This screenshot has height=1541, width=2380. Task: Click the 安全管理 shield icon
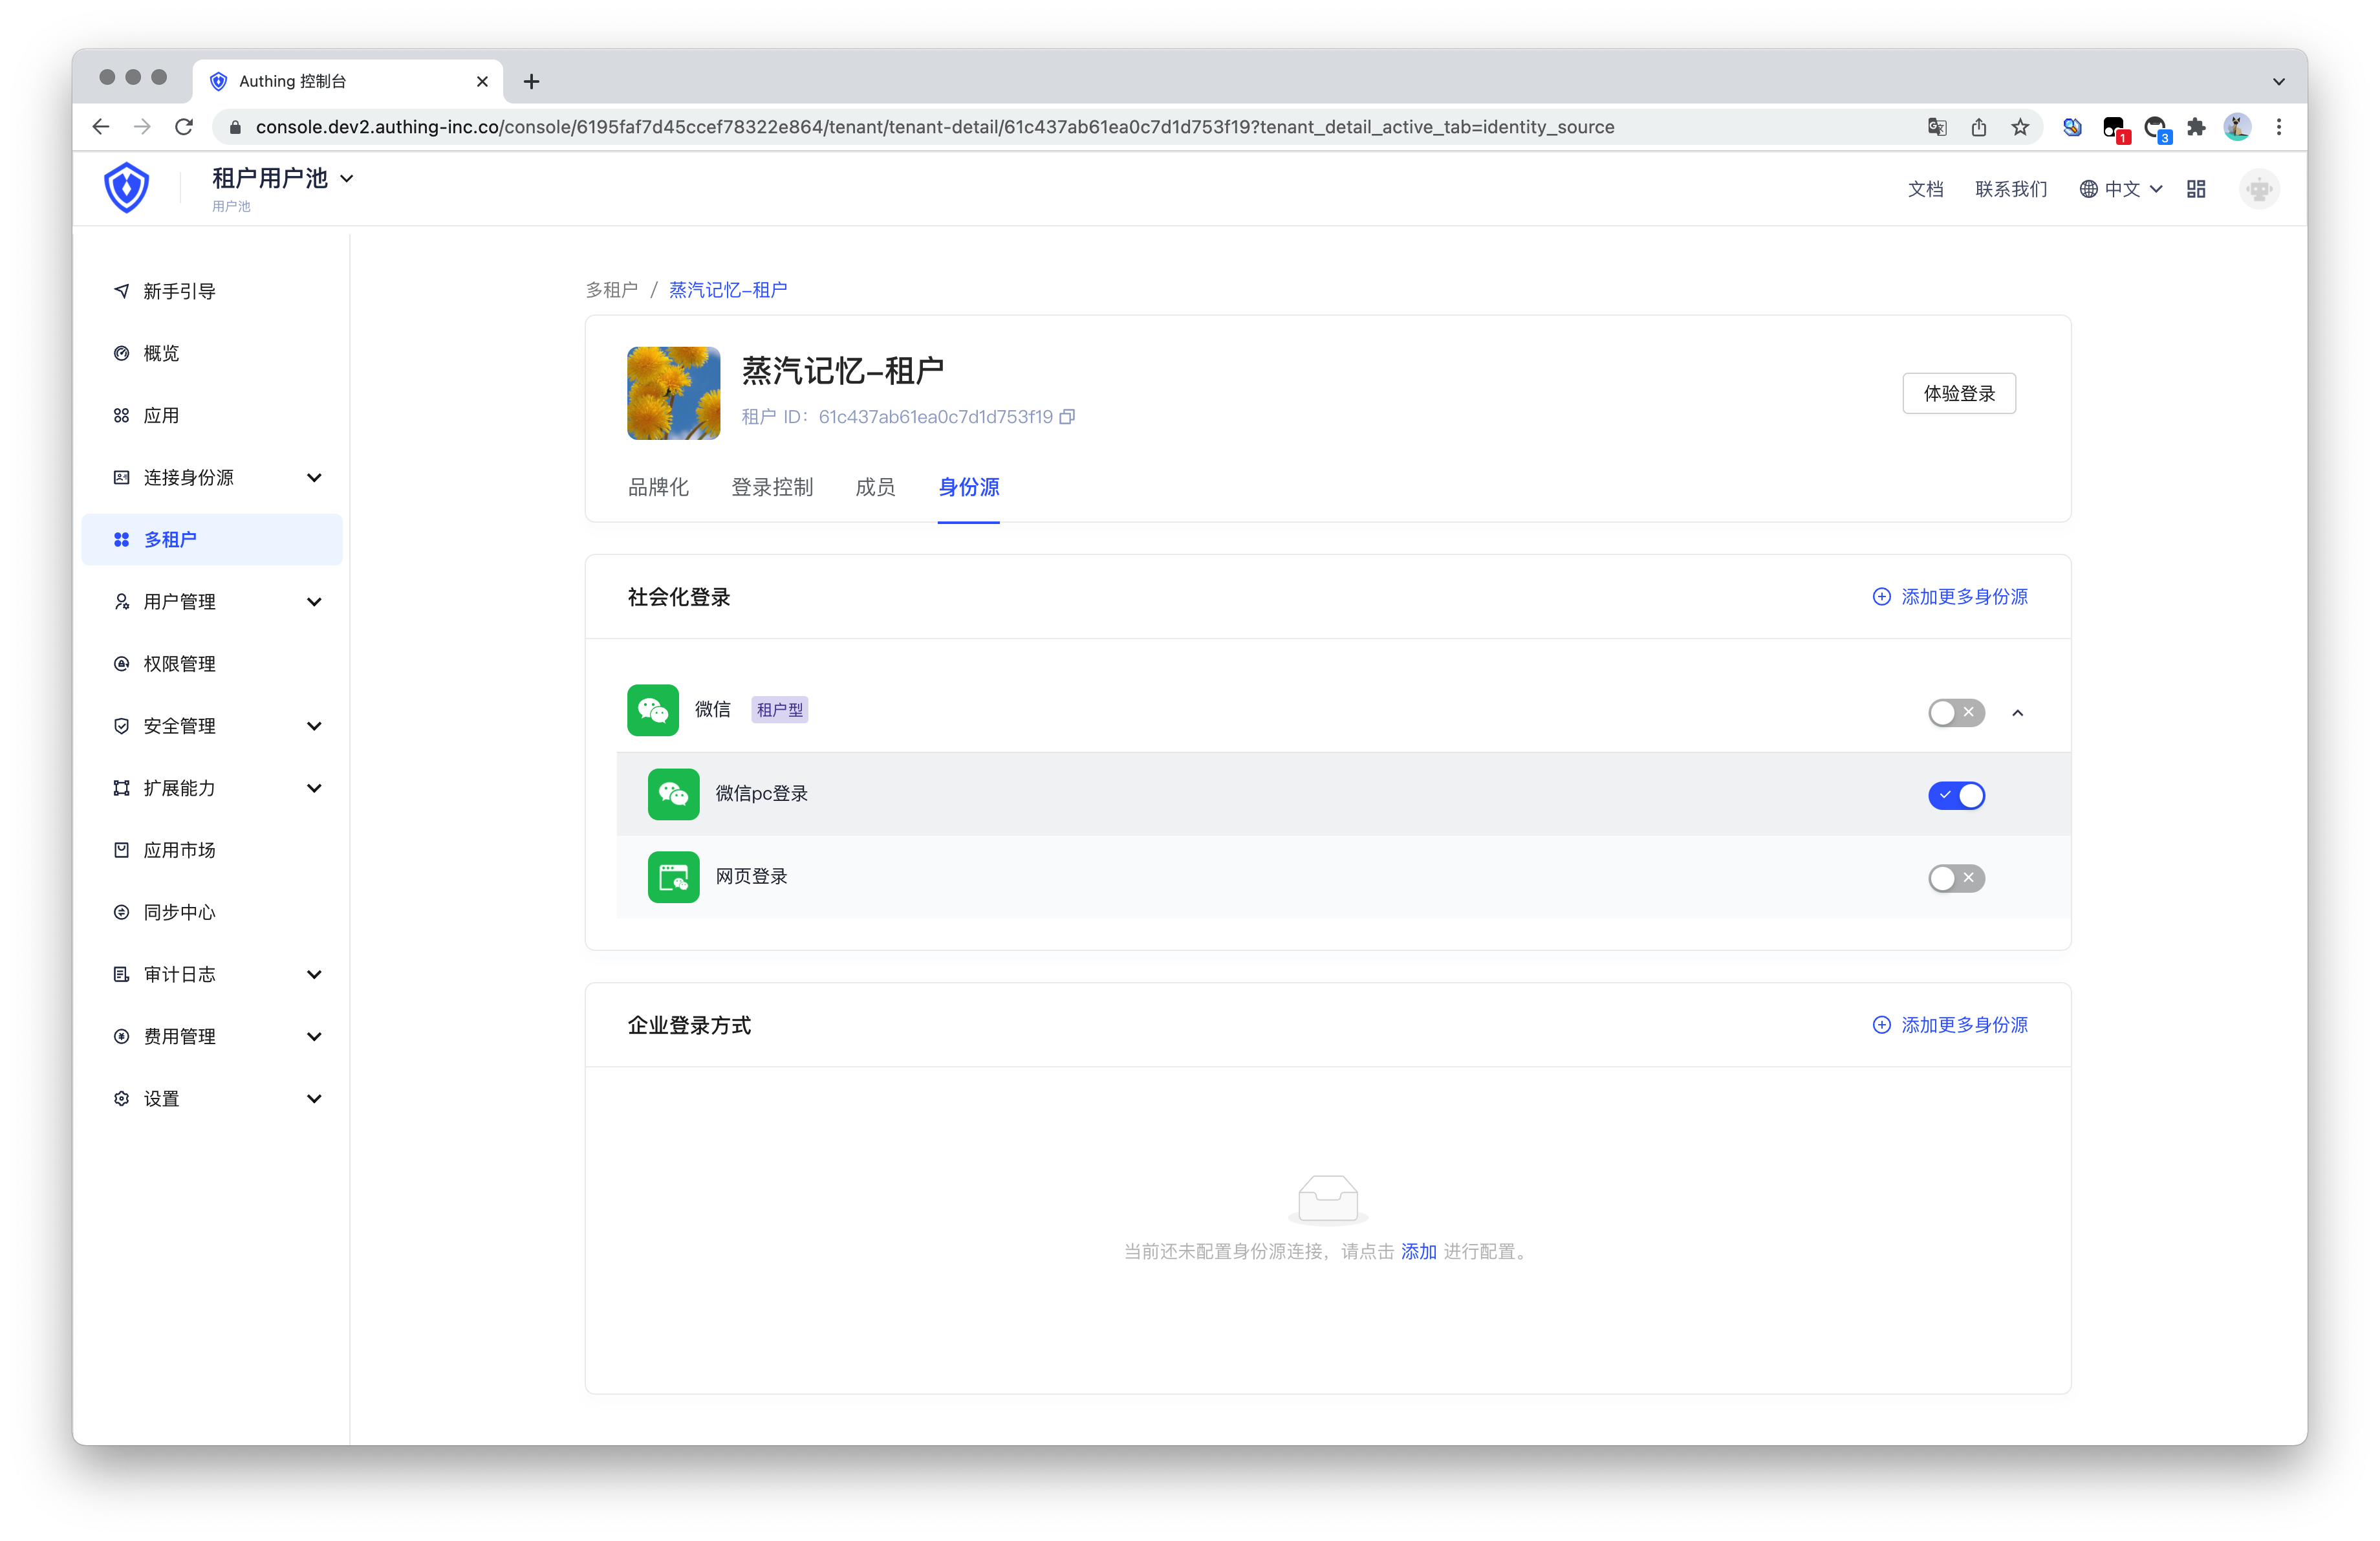pyautogui.click(x=121, y=726)
